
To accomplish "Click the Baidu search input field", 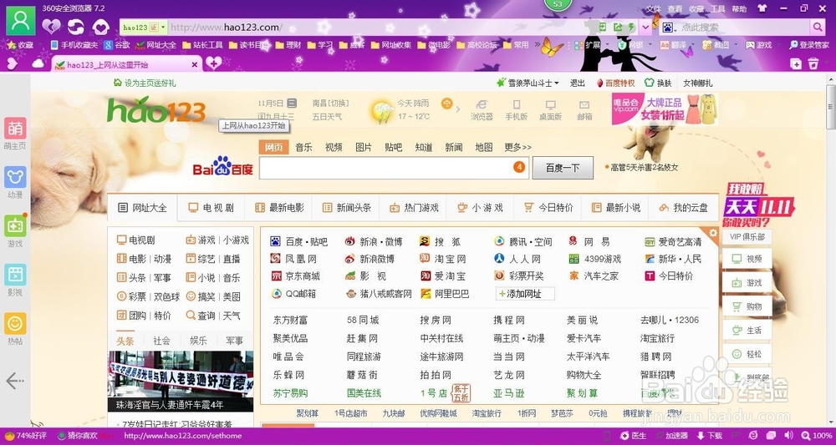I will pos(394,168).
